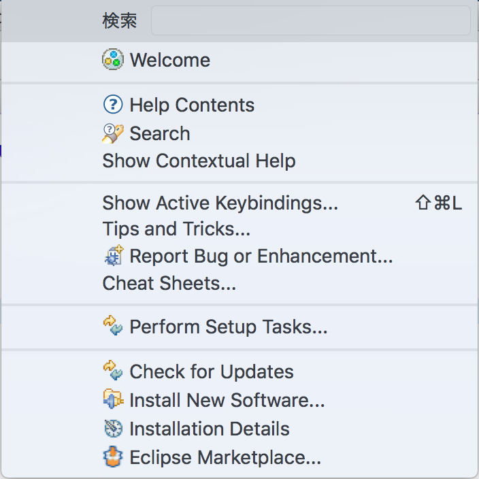This screenshot has height=479, width=479.
Task: Click the help Search flashlight icon
Action: click(112, 133)
